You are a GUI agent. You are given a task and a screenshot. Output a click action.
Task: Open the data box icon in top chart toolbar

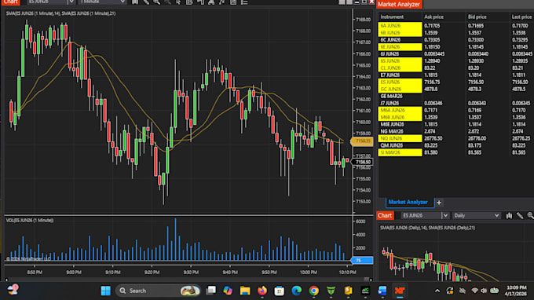pos(189,2)
